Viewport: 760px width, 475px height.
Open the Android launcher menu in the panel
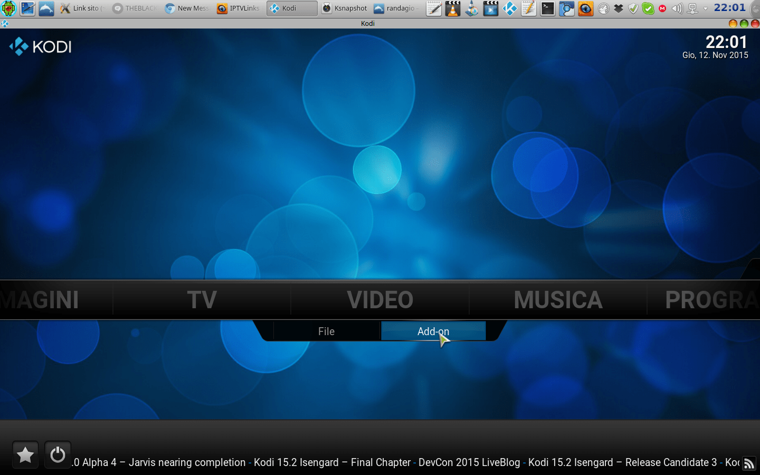point(9,8)
